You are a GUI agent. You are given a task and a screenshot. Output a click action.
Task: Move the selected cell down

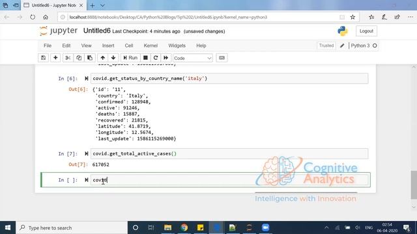point(113,58)
